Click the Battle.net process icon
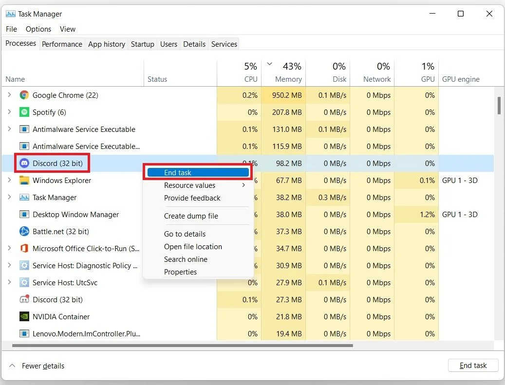This screenshot has width=505, height=385. 24,232
